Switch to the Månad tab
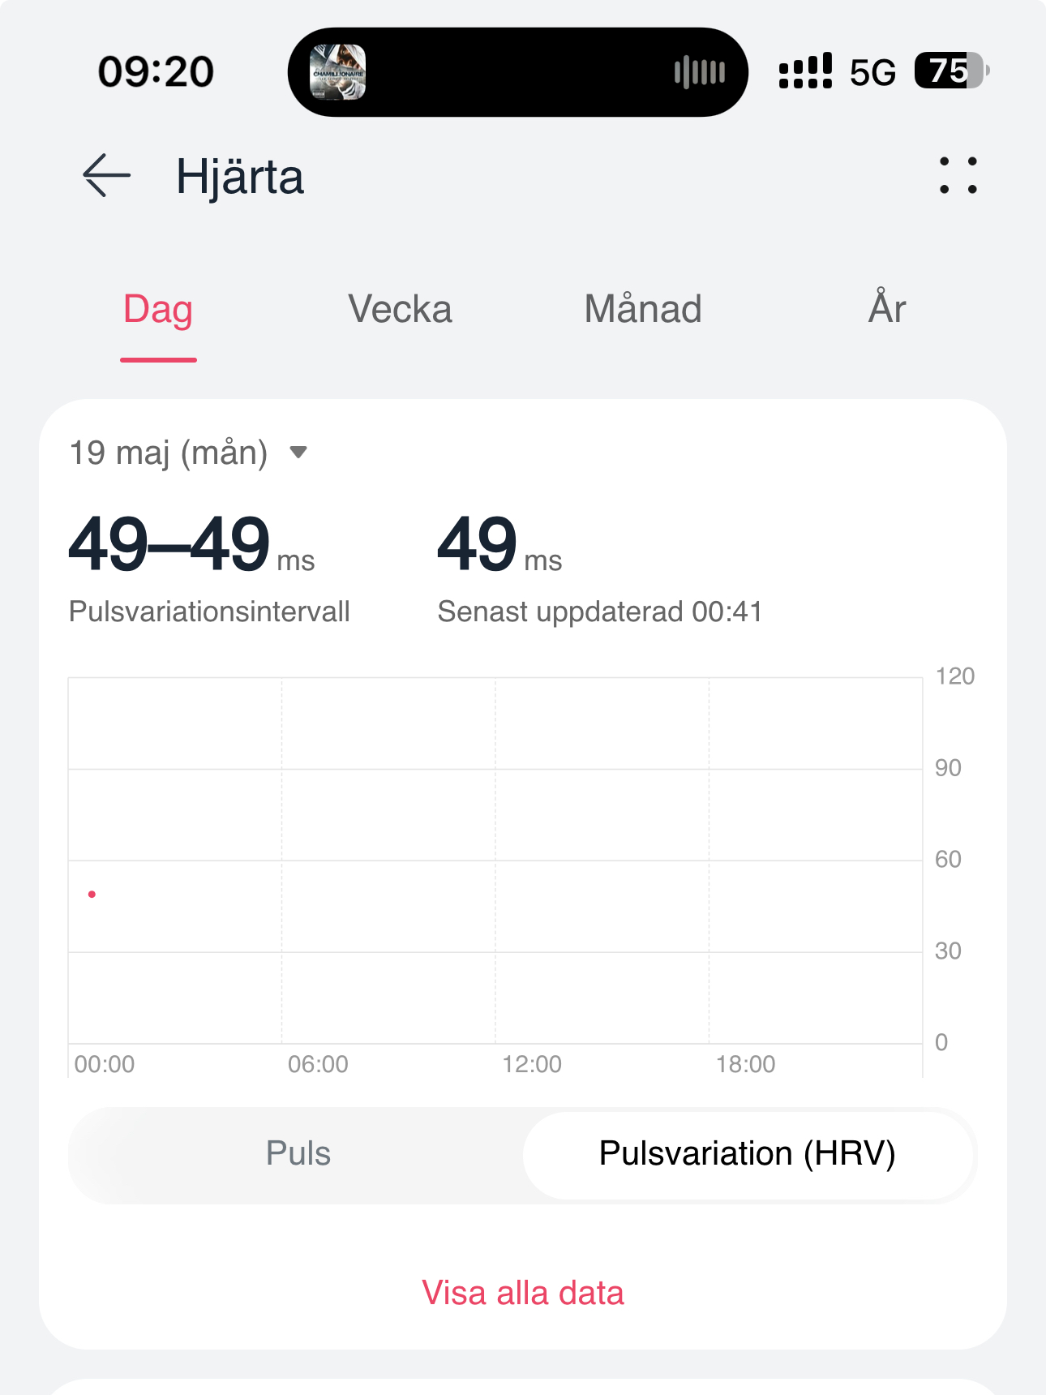This screenshot has width=1046, height=1395. tap(643, 309)
